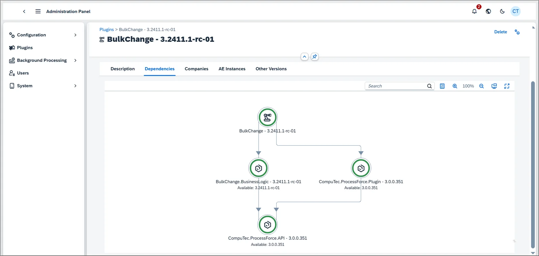Image resolution: width=539 pixels, height=256 pixels.
Task: Pin the header with pin button
Action: coord(314,57)
